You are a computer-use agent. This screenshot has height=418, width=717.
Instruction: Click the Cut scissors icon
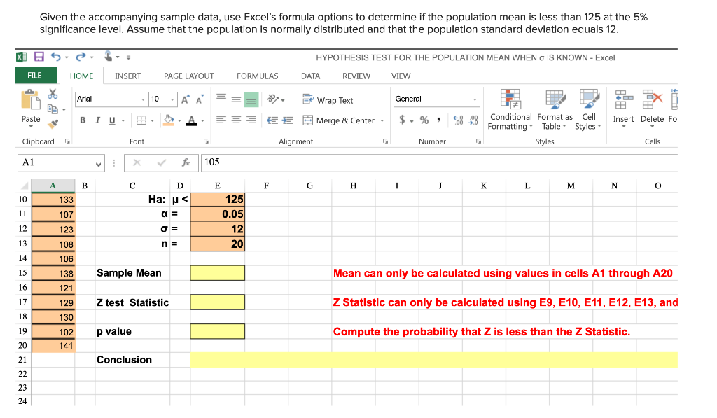[53, 94]
